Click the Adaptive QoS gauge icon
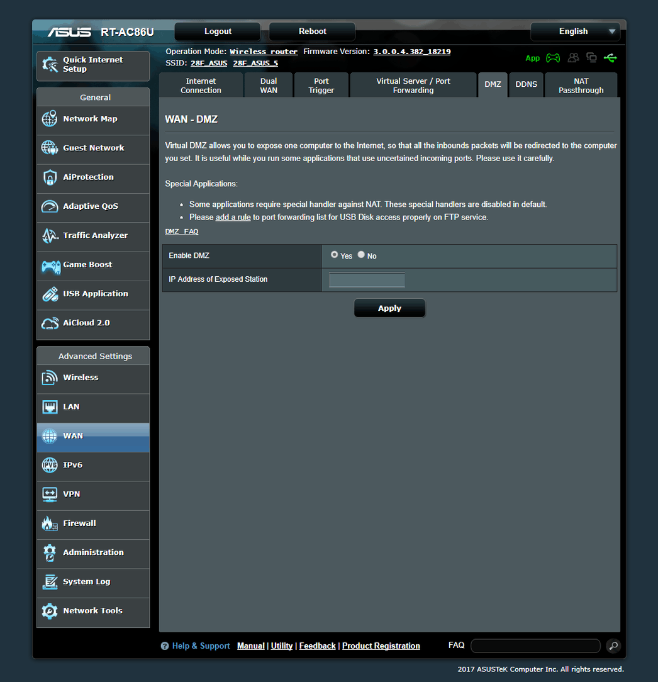 [x=50, y=206]
